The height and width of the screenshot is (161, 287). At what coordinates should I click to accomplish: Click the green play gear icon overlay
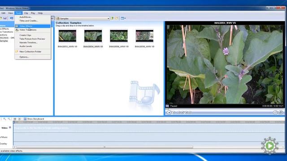[x=270, y=146]
